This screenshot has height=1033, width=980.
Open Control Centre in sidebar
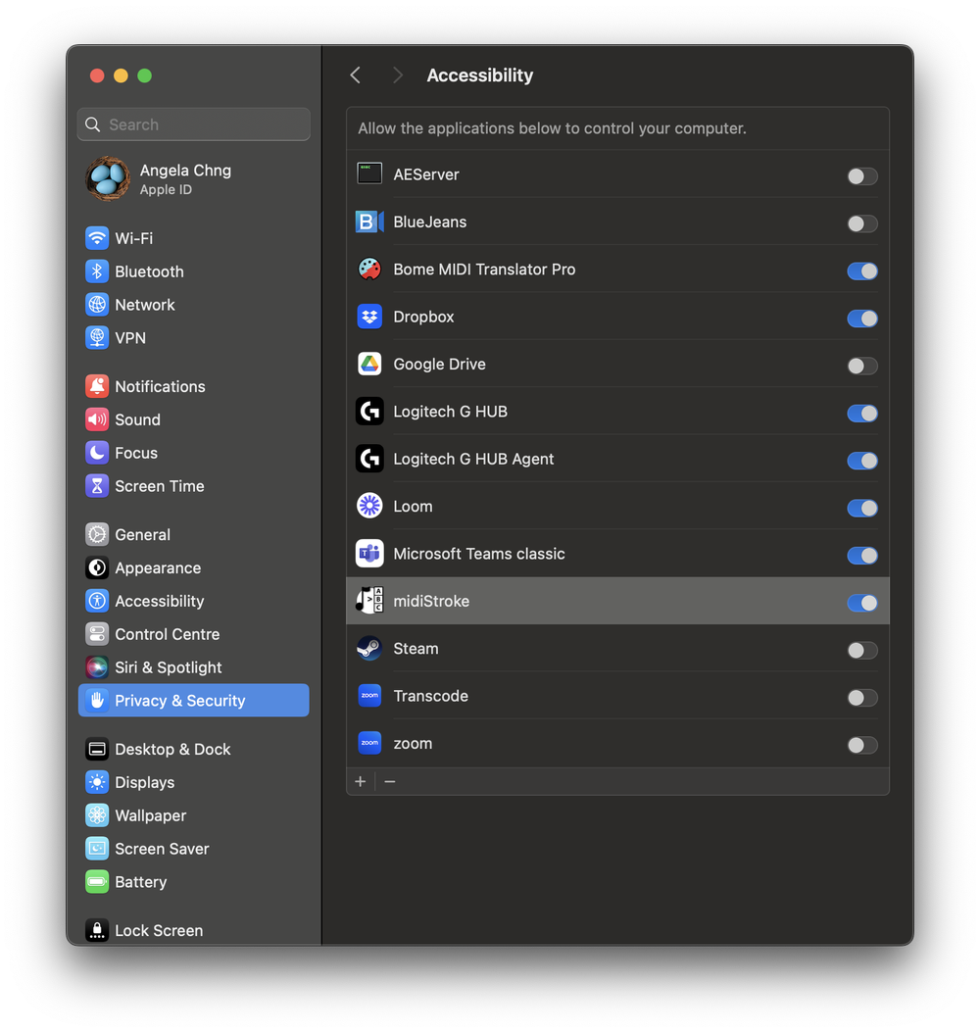pos(194,634)
